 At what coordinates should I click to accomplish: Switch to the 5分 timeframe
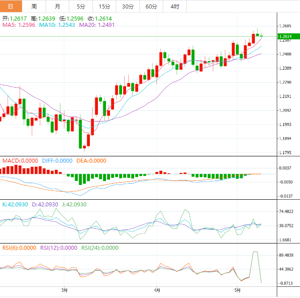pyautogui.click(x=80, y=6)
